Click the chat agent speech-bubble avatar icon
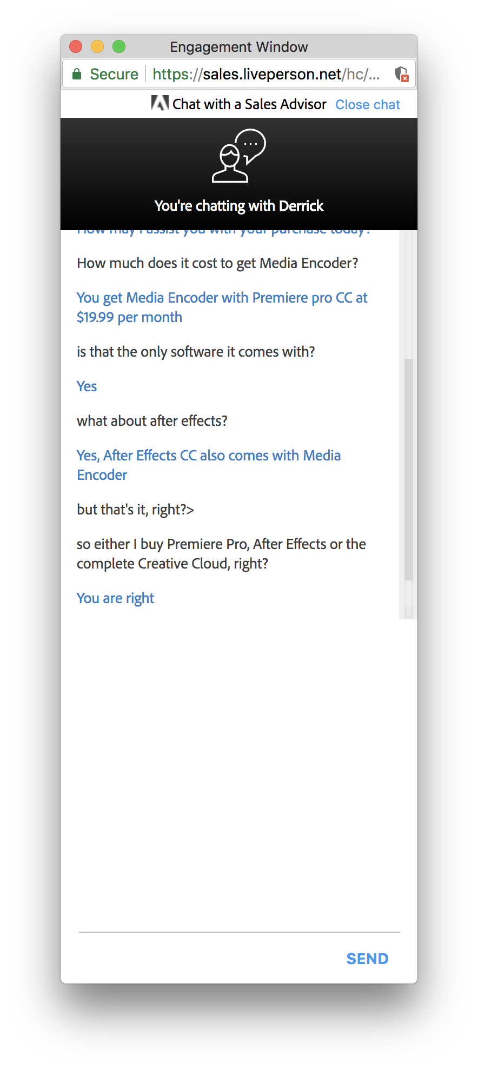478x1070 pixels. click(238, 156)
